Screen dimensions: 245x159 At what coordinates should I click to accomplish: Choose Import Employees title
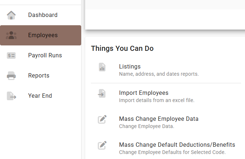(x=144, y=93)
